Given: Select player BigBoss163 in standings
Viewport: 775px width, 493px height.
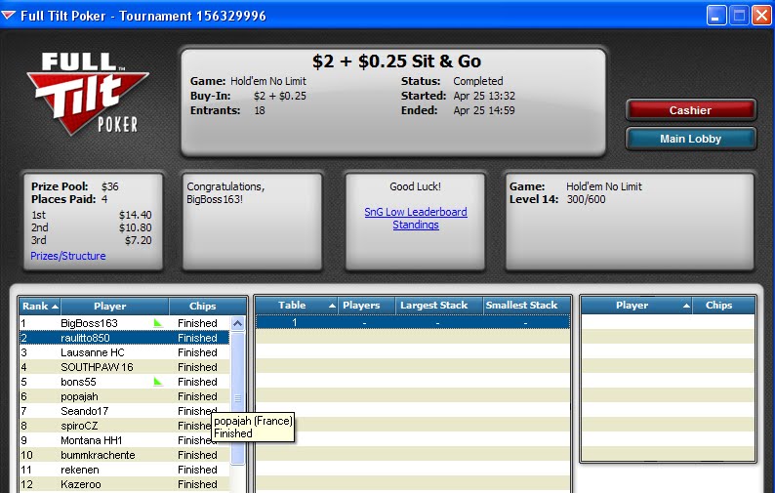Looking at the screenshot, I should point(125,323).
